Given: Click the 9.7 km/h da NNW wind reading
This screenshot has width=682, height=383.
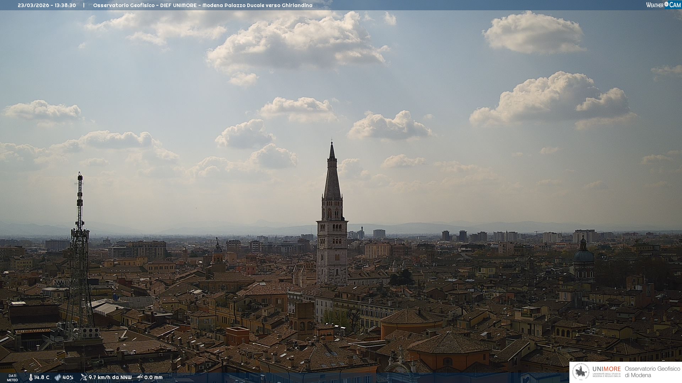Looking at the screenshot, I should pyautogui.click(x=110, y=378).
